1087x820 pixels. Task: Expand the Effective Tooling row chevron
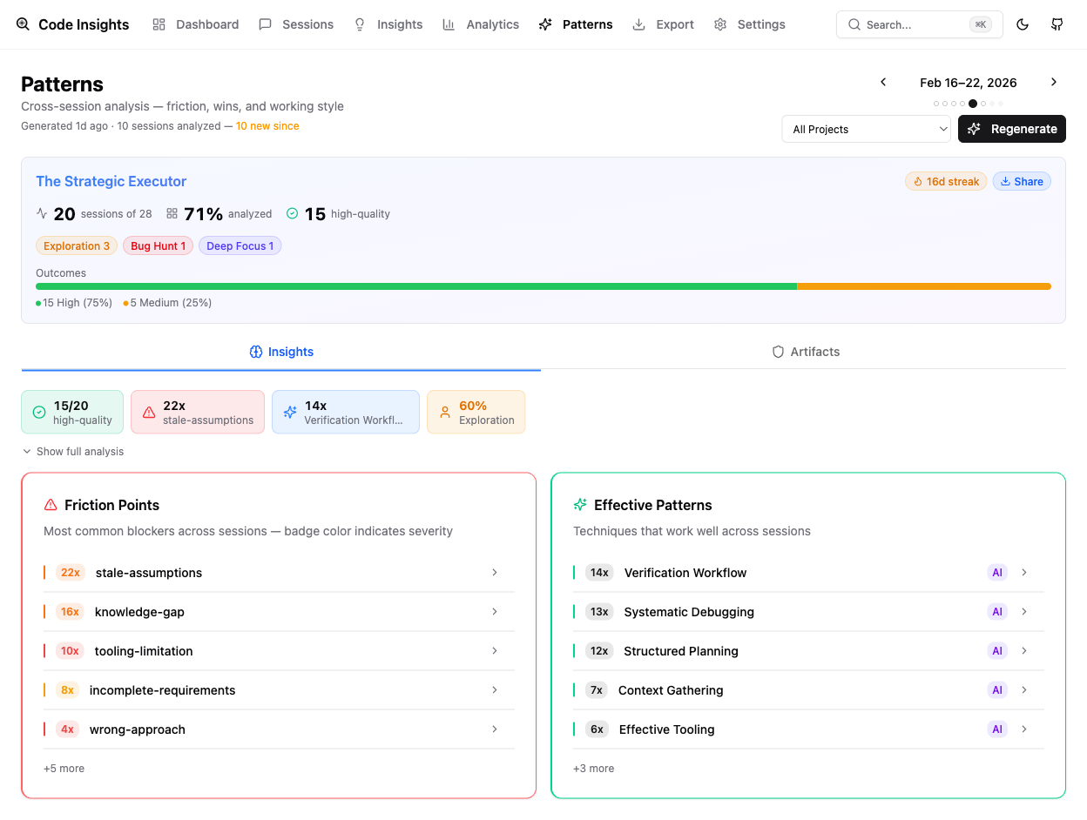(x=1024, y=729)
